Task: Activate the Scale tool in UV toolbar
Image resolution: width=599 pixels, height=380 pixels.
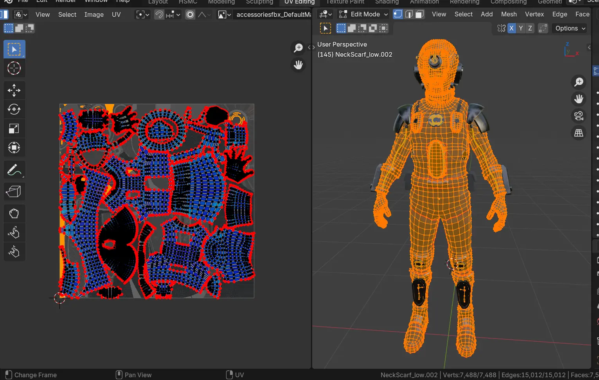Action: 14,129
